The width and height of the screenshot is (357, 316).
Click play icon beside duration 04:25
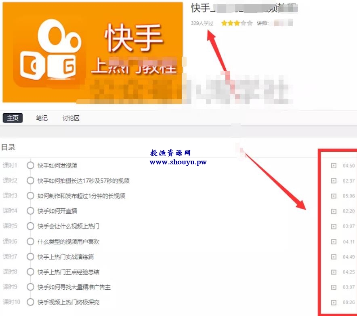pyautogui.click(x=334, y=272)
